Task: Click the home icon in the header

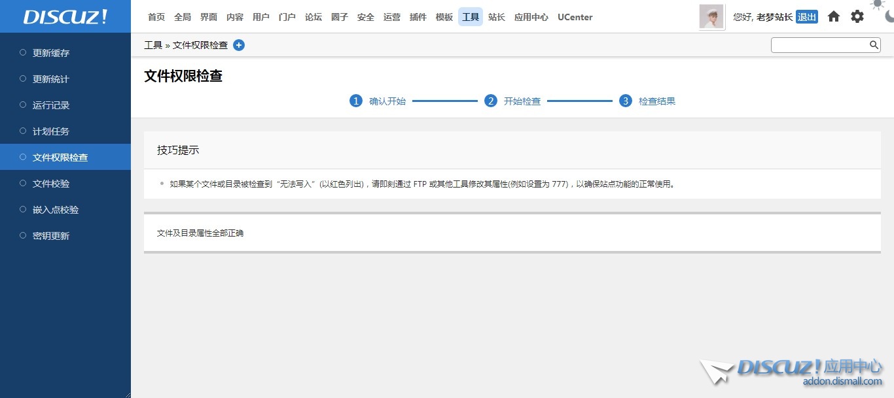Action: (x=833, y=17)
